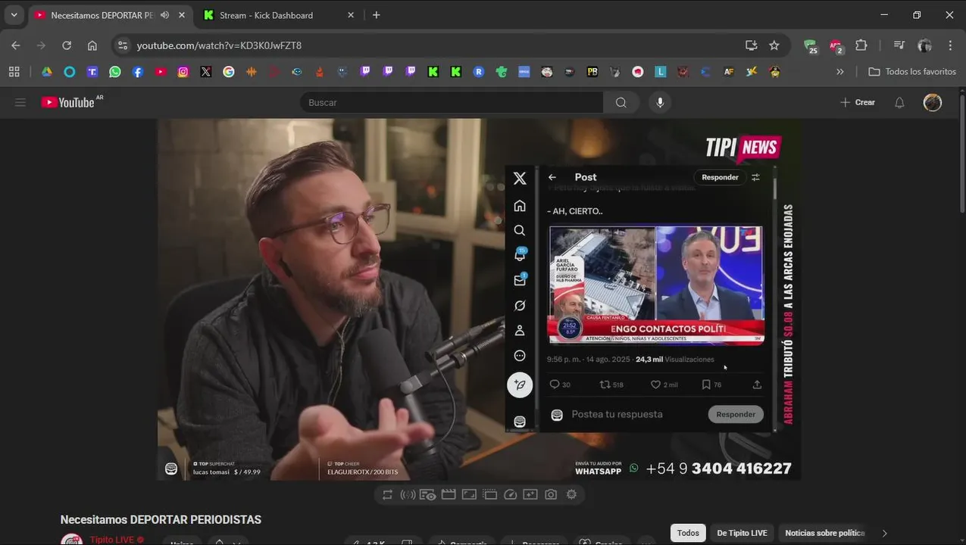
Task: Click the green extension with badge 25
Action: point(811,46)
